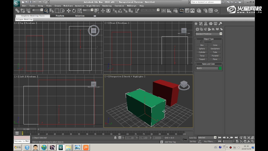
Task: Enable the AutoGrid checkbox
Action: tap(202, 42)
